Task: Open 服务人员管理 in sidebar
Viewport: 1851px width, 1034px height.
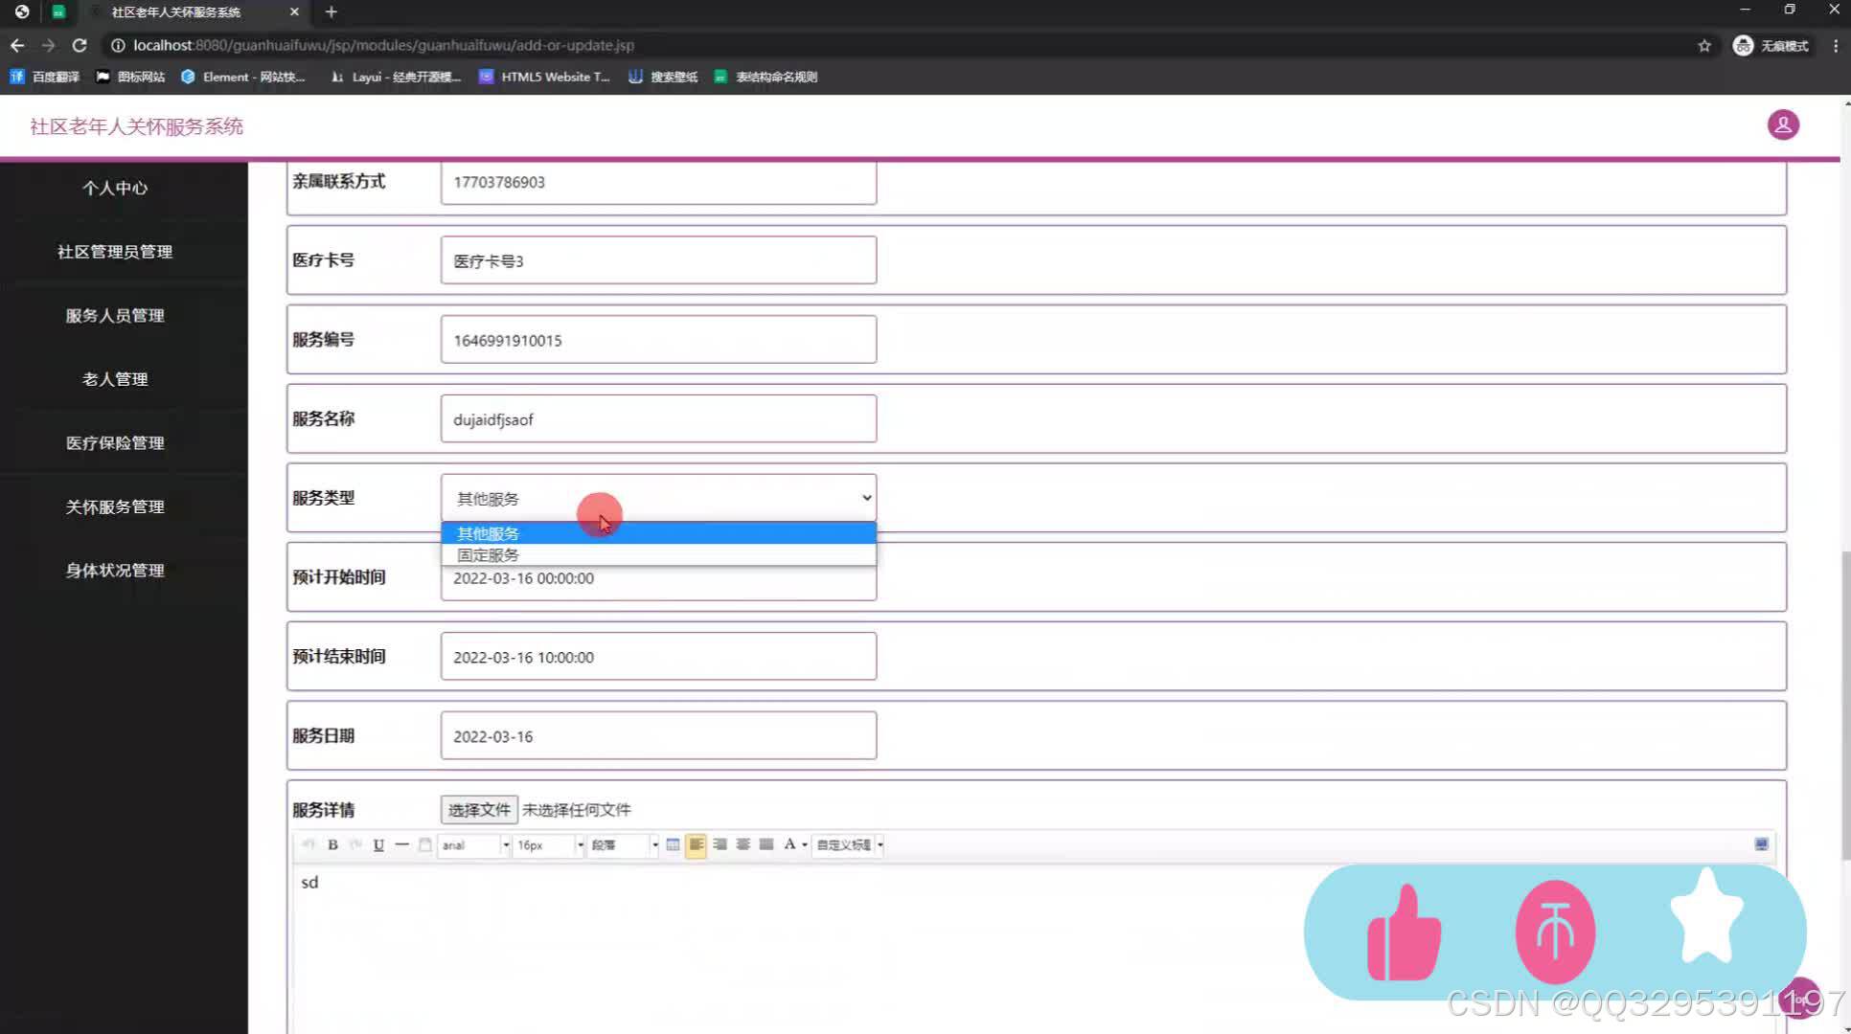Action: click(x=115, y=315)
